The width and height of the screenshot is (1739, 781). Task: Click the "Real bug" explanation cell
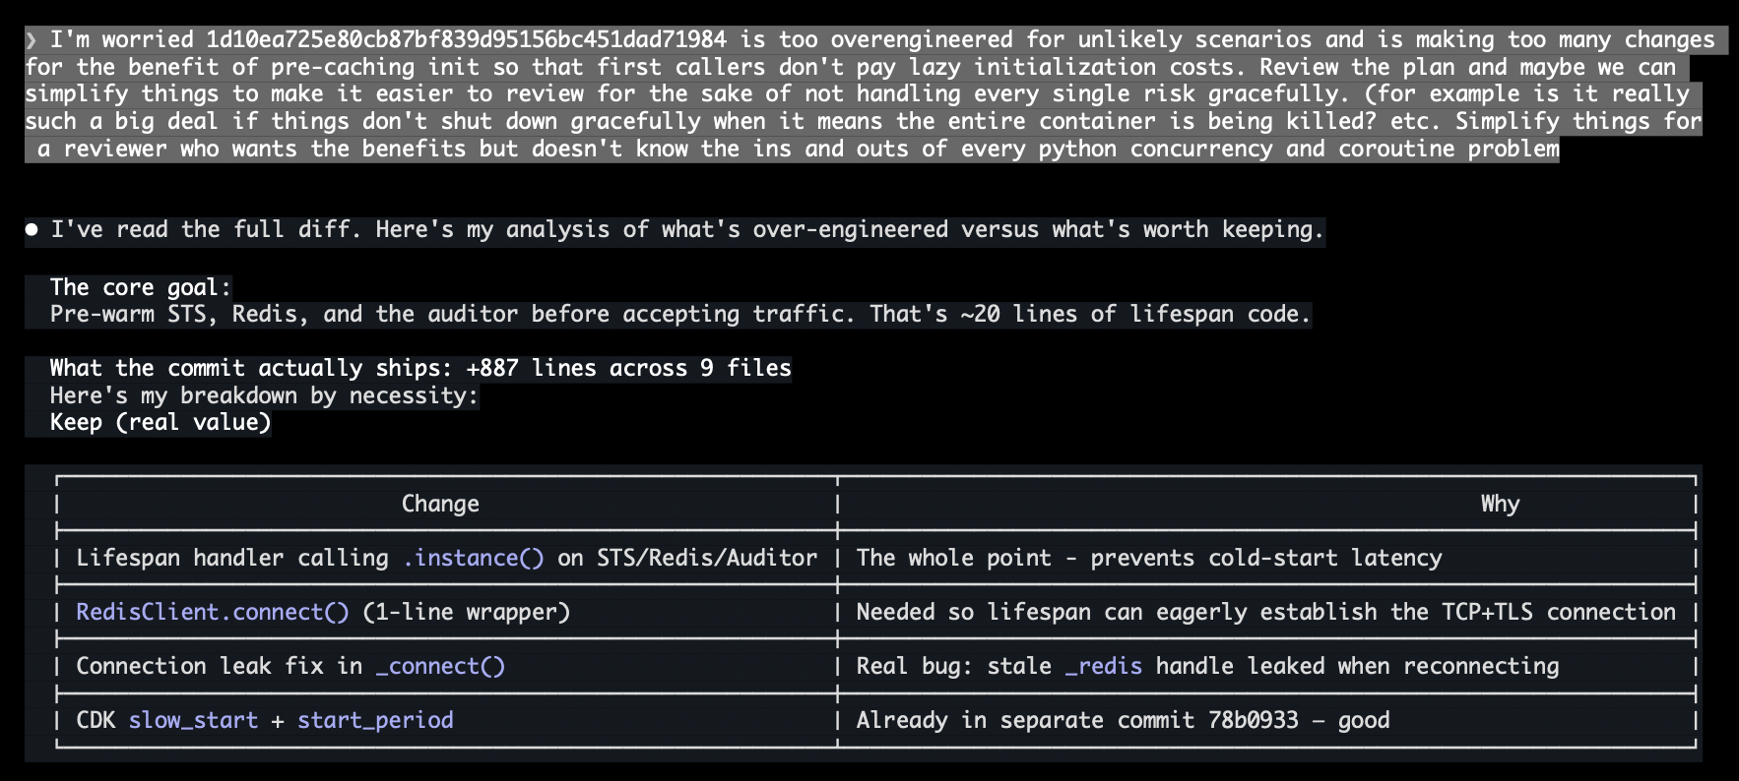point(1207,667)
